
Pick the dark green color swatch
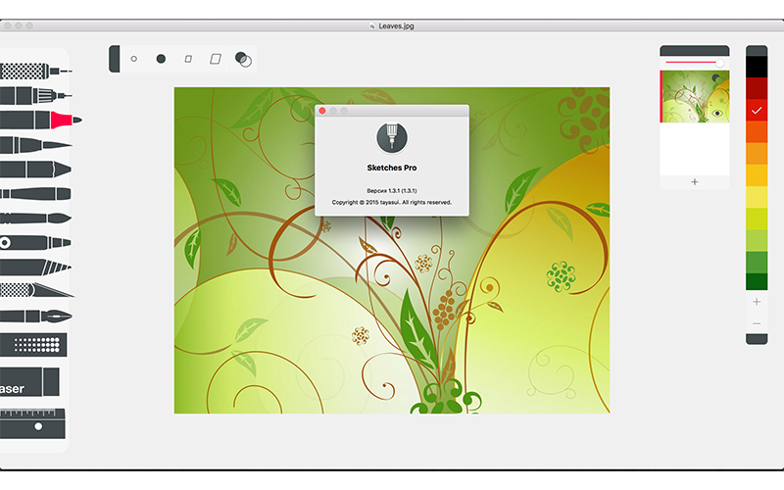757,281
